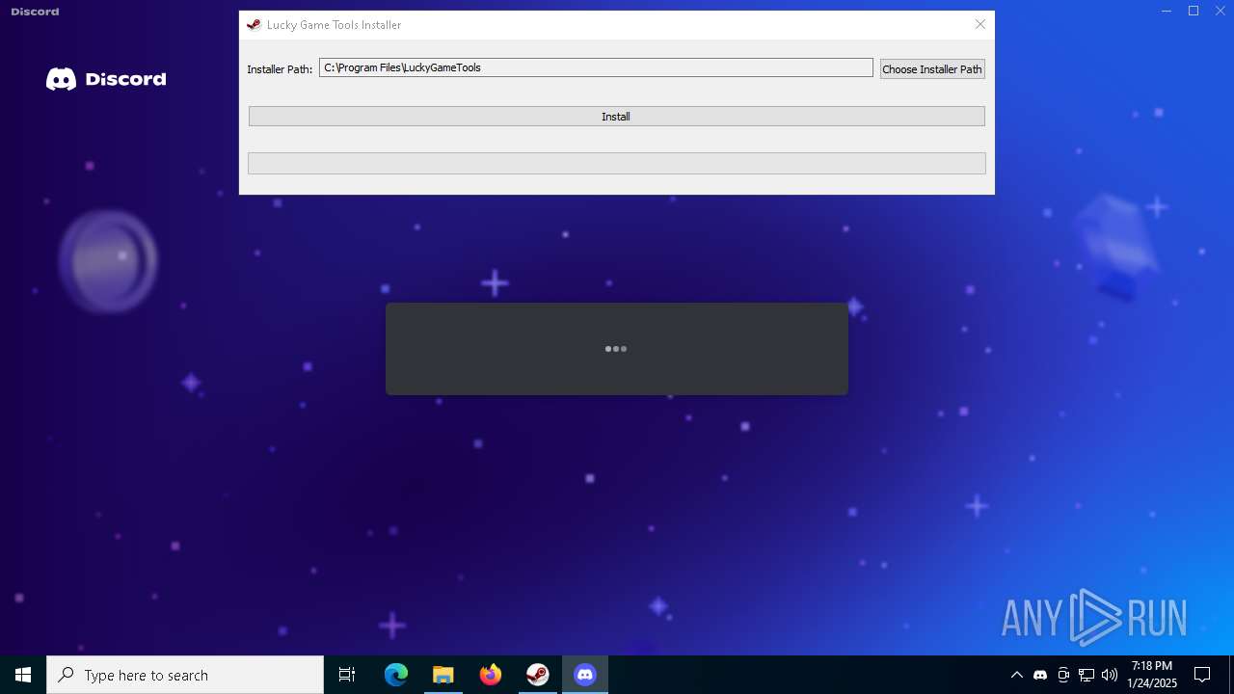The width and height of the screenshot is (1234, 694).
Task: Click the taskbar search box
Action: [x=185, y=675]
